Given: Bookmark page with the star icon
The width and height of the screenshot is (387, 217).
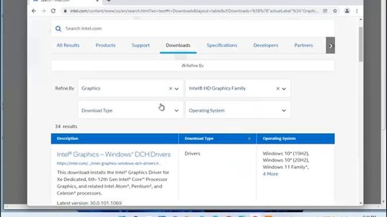Looking at the screenshot, I should (x=335, y=11).
